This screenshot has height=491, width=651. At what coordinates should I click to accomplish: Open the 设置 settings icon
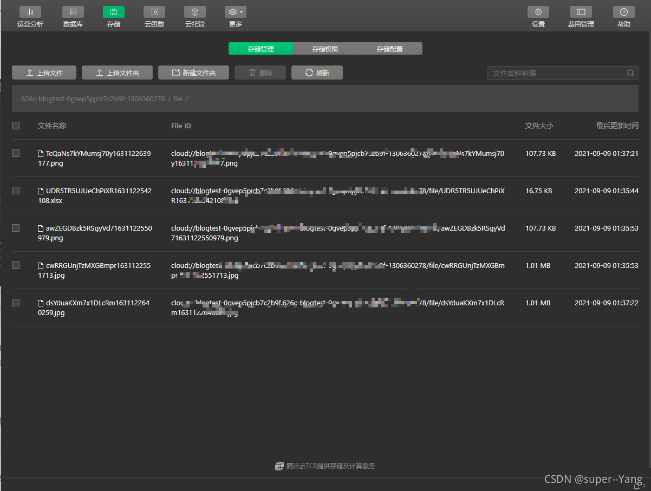538,12
